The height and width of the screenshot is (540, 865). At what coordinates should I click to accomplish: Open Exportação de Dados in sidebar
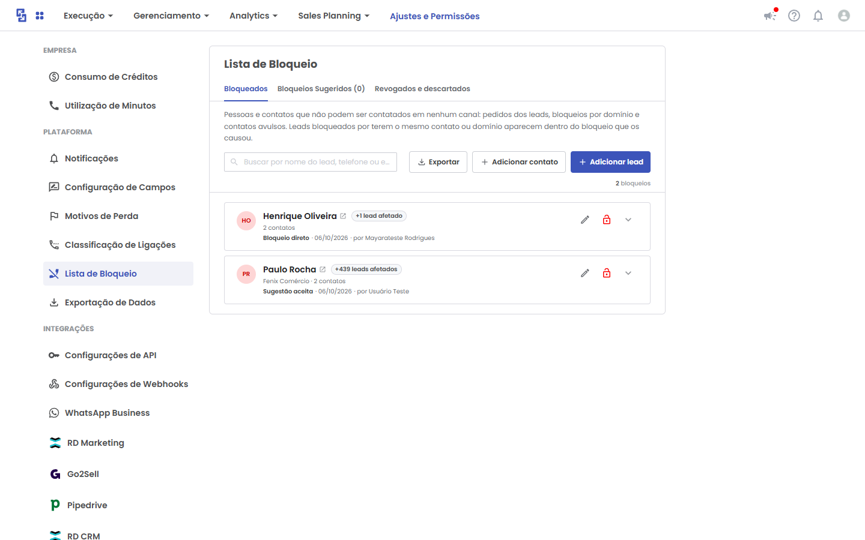118,302
